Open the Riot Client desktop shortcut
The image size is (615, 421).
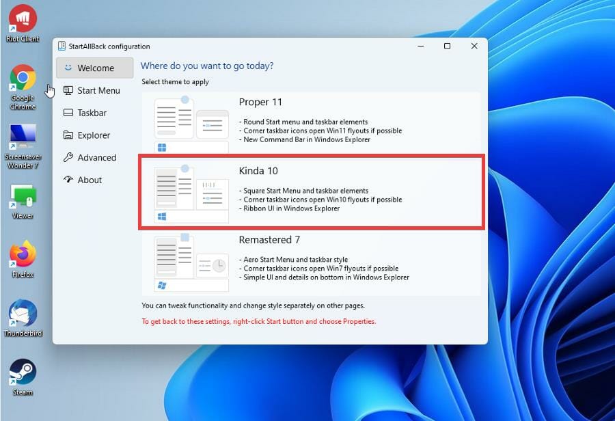click(23, 23)
